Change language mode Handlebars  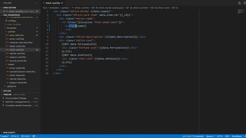click(237, 136)
